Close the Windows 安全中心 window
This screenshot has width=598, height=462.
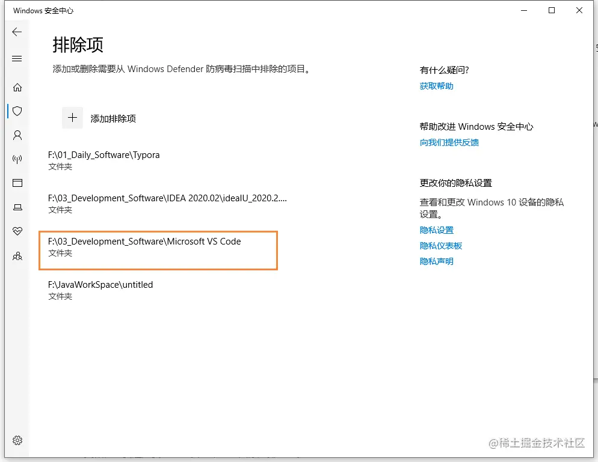(579, 10)
